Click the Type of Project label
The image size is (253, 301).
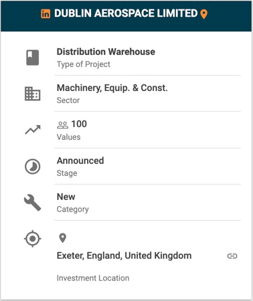tap(84, 64)
